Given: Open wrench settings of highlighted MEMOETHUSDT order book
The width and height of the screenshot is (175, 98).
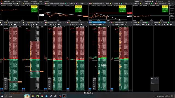Looking at the screenshot, I should pyautogui.click(x=90, y=25).
